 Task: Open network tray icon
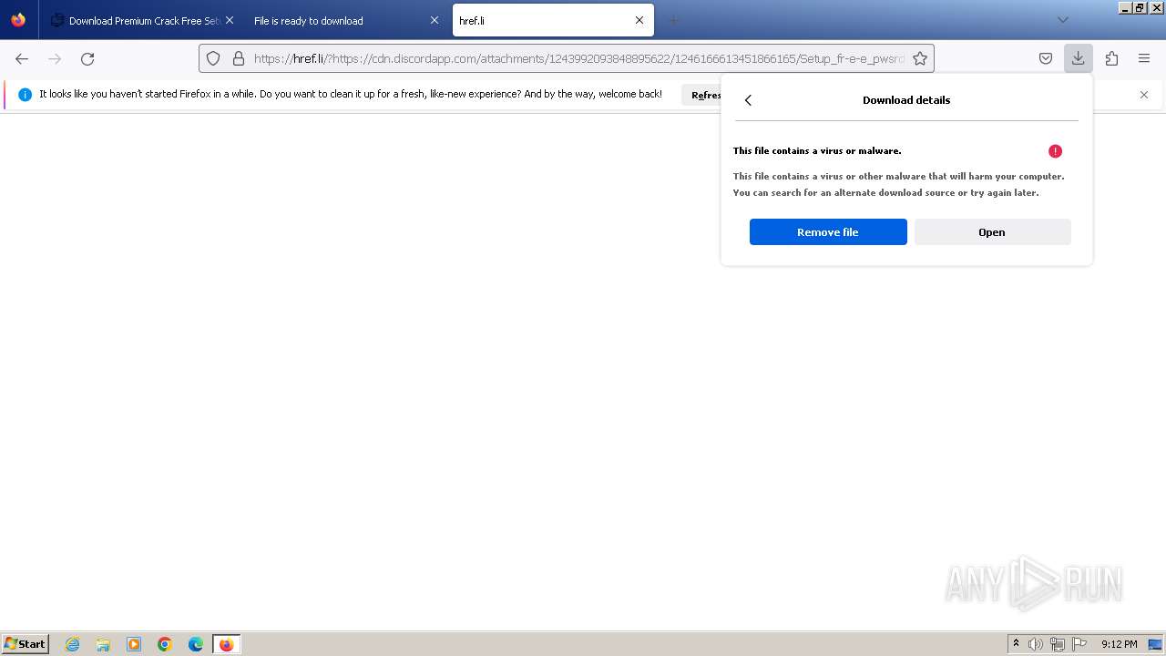[1058, 644]
